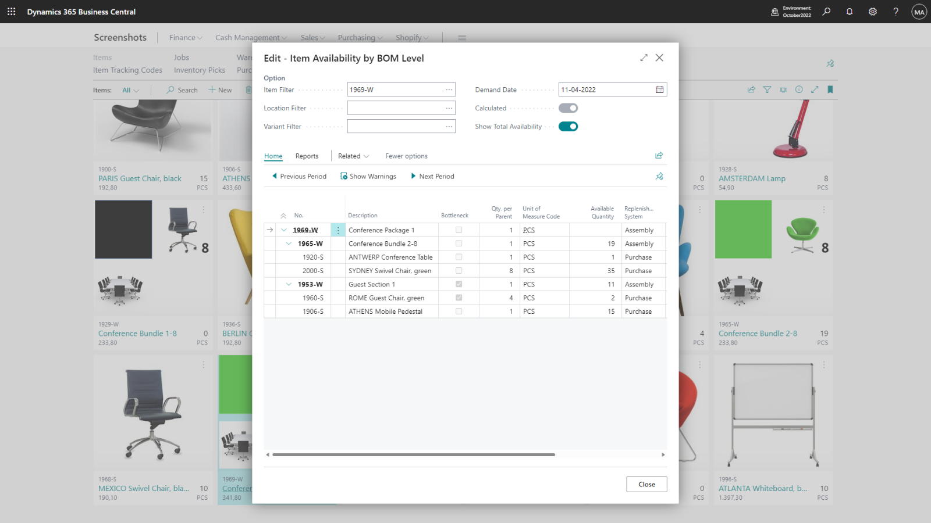Viewport: 931px width, 523px height.
Task: Click the Next Period button
Action: pyautogui.click(x=432, y=177)
